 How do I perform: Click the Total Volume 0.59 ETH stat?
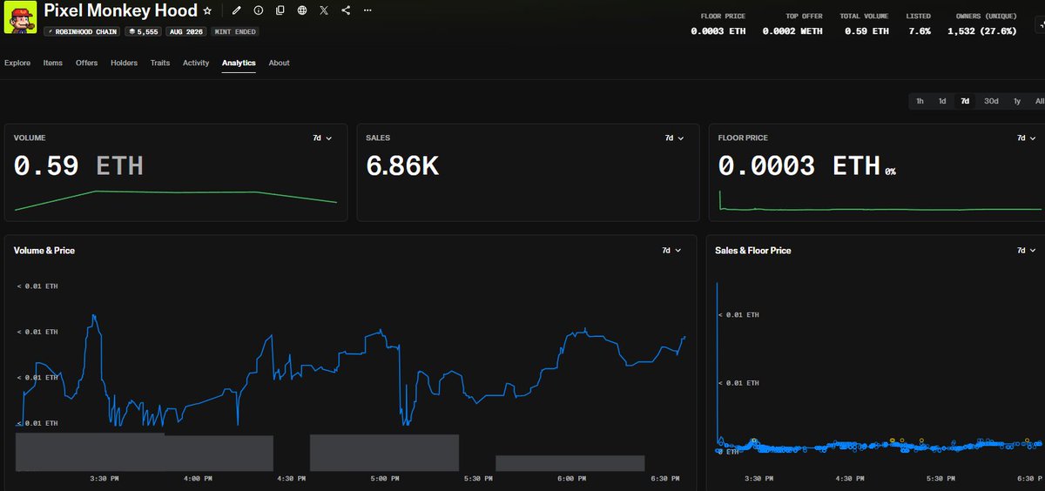click(864, 24)
